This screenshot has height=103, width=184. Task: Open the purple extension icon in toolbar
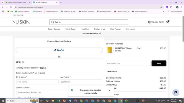click(x=167, y=7)
